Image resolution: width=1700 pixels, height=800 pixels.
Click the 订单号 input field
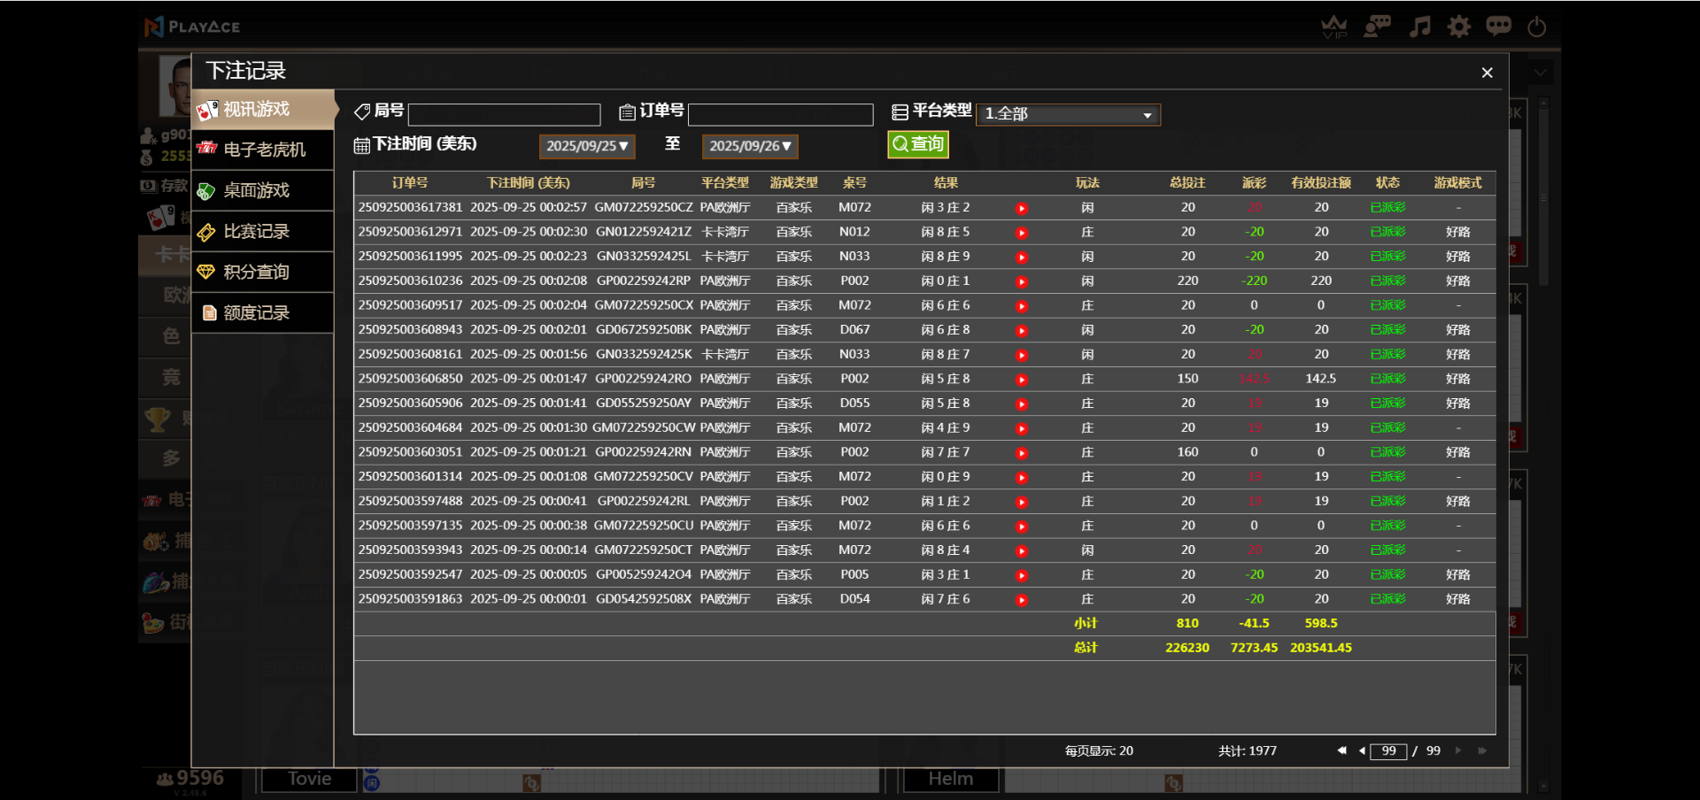(780, 114)
